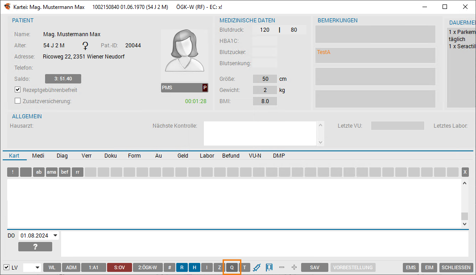Click the exclamation mark quick button

(x=13, y=172)
